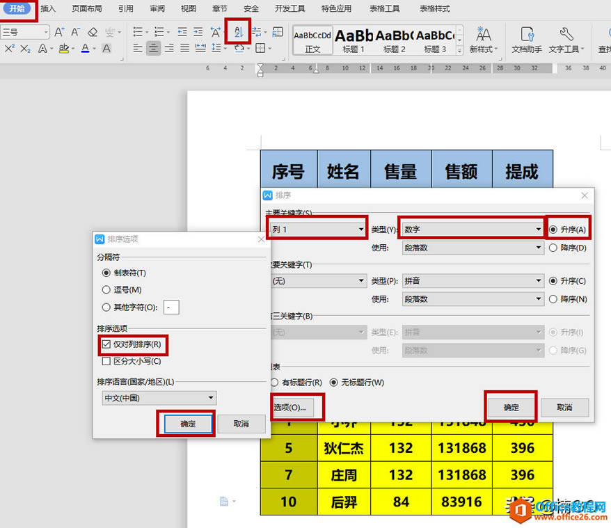This screenshot has width=611, height=528.
Task: Click 取消 in the main sort dialog
Action: pos(564,408)
